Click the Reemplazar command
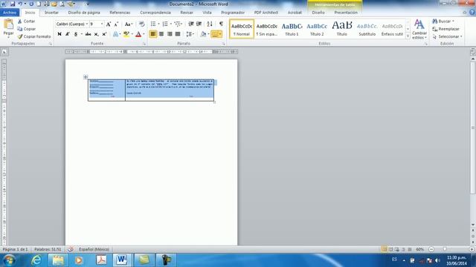Screen dimensions: 476x267 pyautogui.click(x=446, y=29)
